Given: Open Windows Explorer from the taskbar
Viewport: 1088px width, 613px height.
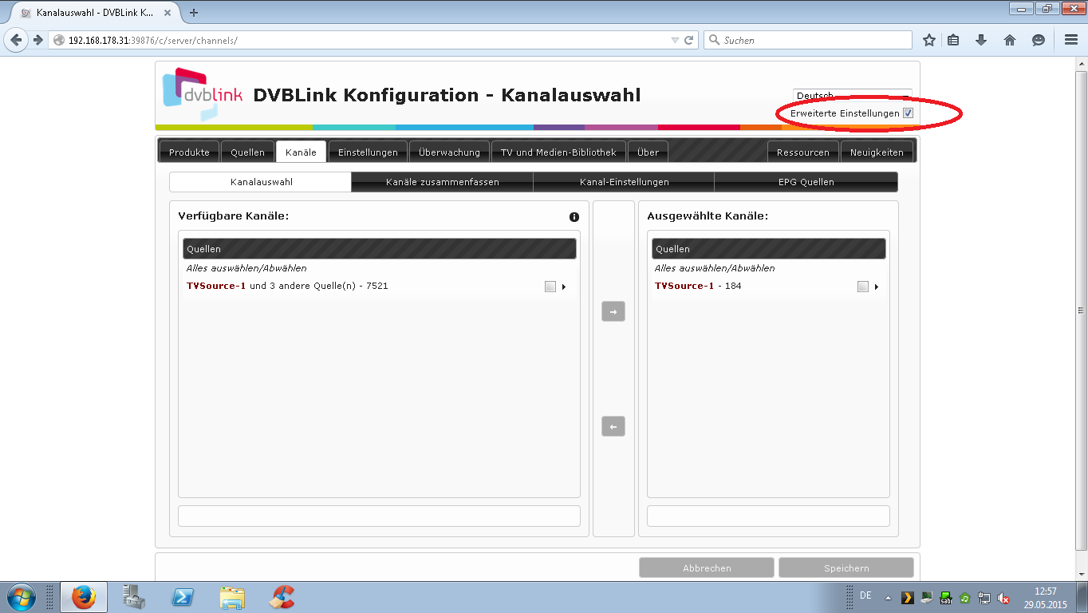Looking at the screenshot, I should (x=233, y=597).
